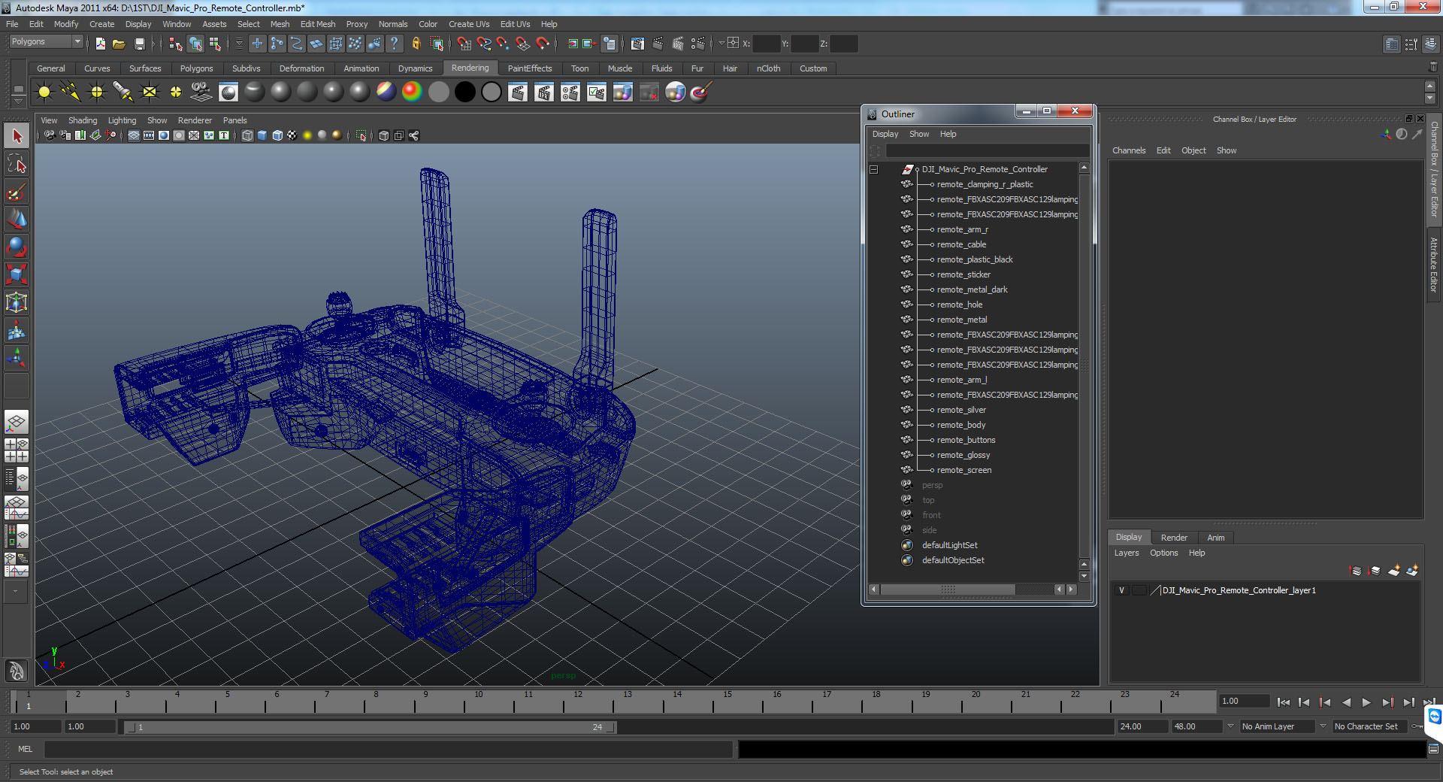Click the MEL command input field
Screen dimensions: 1443x782
[x=388, y=749]
